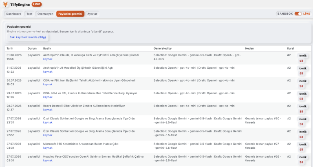Click Sil for 31.07.2026 13:22 row
The height and width of the screenshot is (167, 313).
pyautogui.click(x=301, y=74)
